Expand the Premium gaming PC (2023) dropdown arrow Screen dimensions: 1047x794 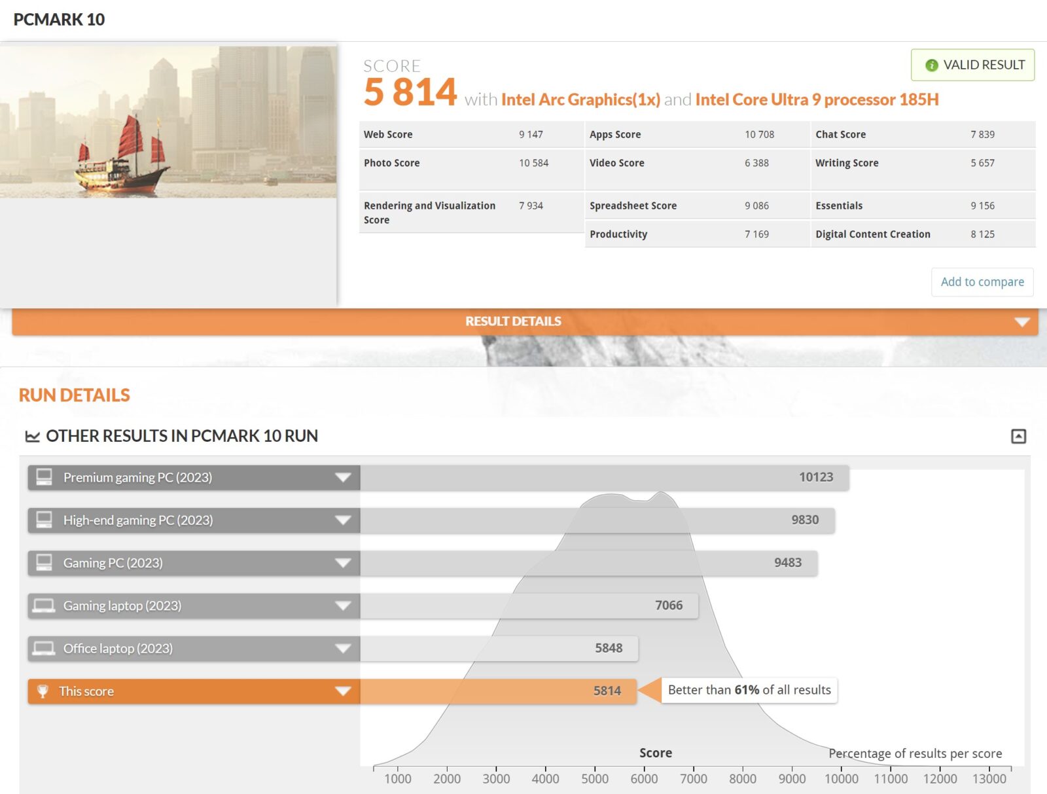pos(343,478)
